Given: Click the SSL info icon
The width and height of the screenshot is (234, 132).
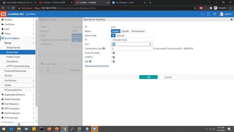Looking at the screenshot, I should [x=90, y=61].
